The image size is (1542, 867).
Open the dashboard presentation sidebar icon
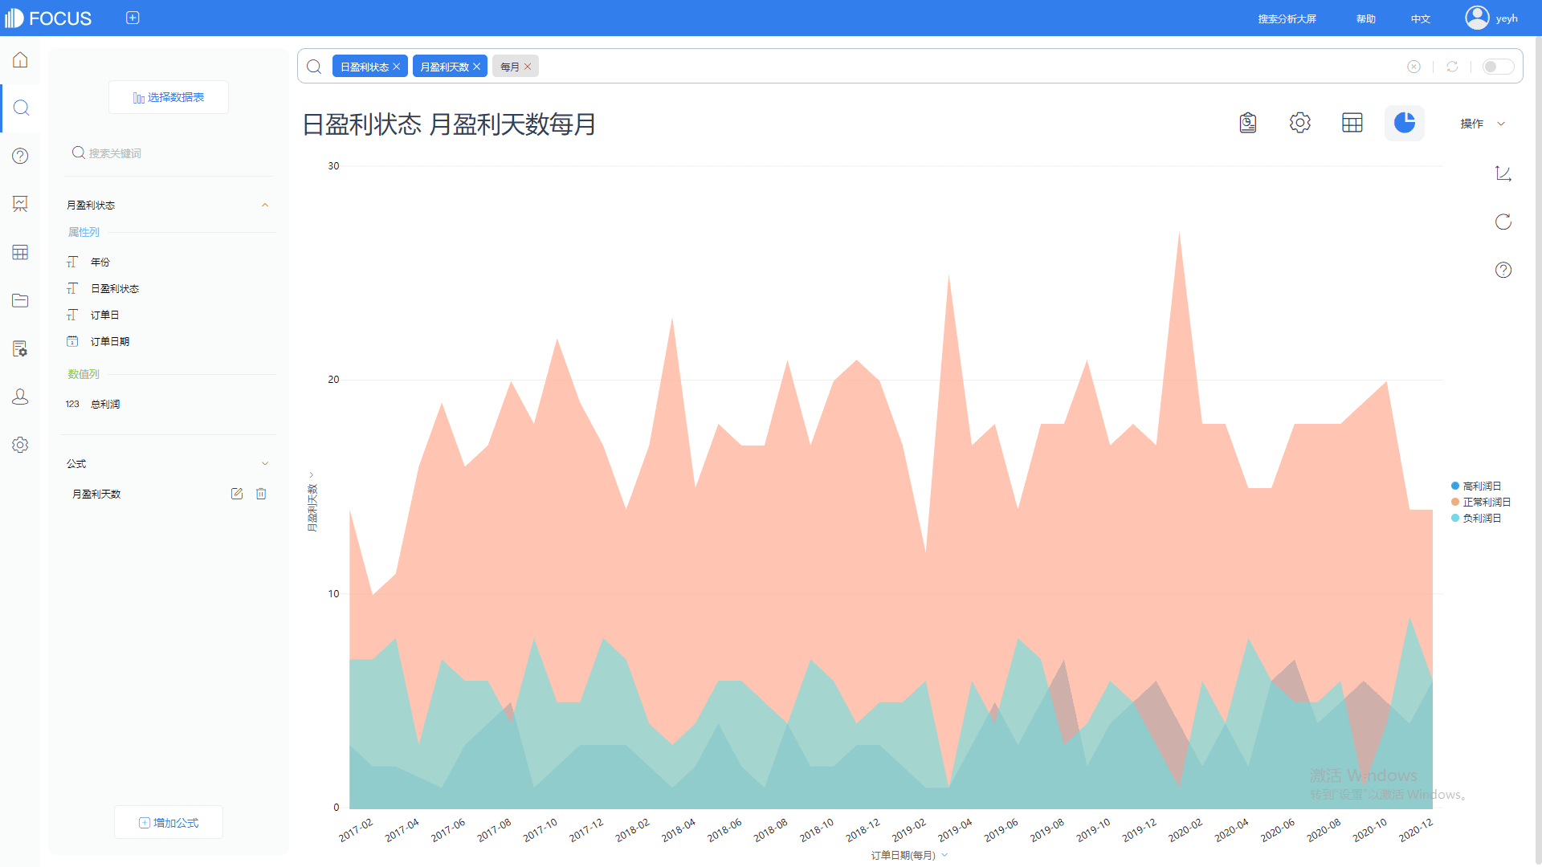(20, 204)
